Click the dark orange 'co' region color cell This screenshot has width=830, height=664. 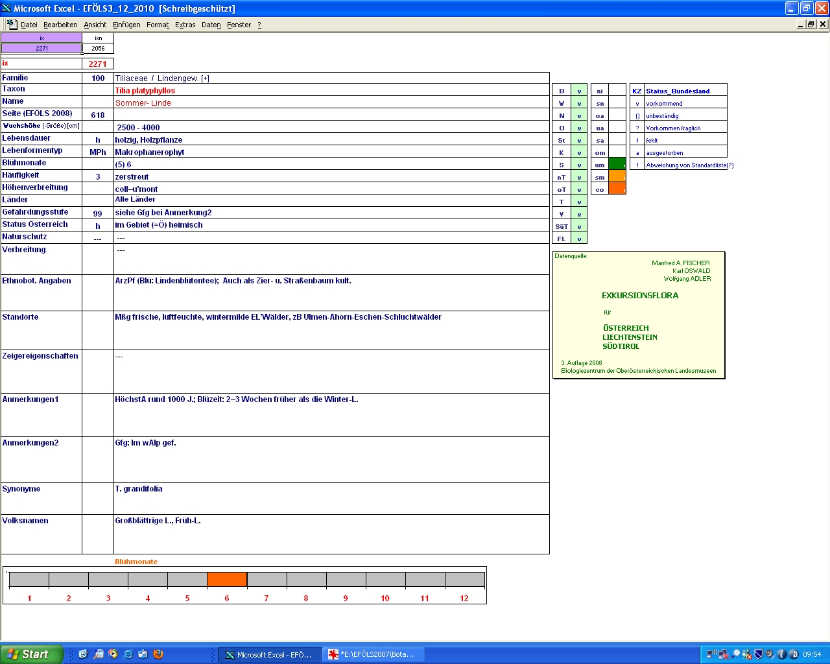click(x=617, y=189)
